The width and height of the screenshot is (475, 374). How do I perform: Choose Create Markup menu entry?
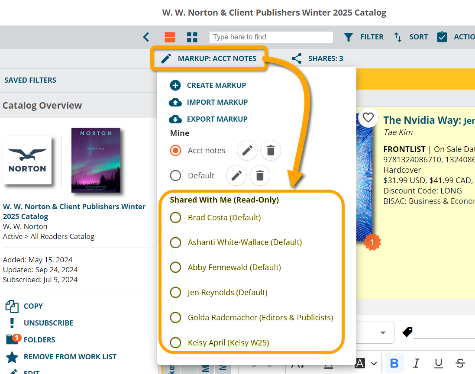pyautogui.click(x=216, y=85)
